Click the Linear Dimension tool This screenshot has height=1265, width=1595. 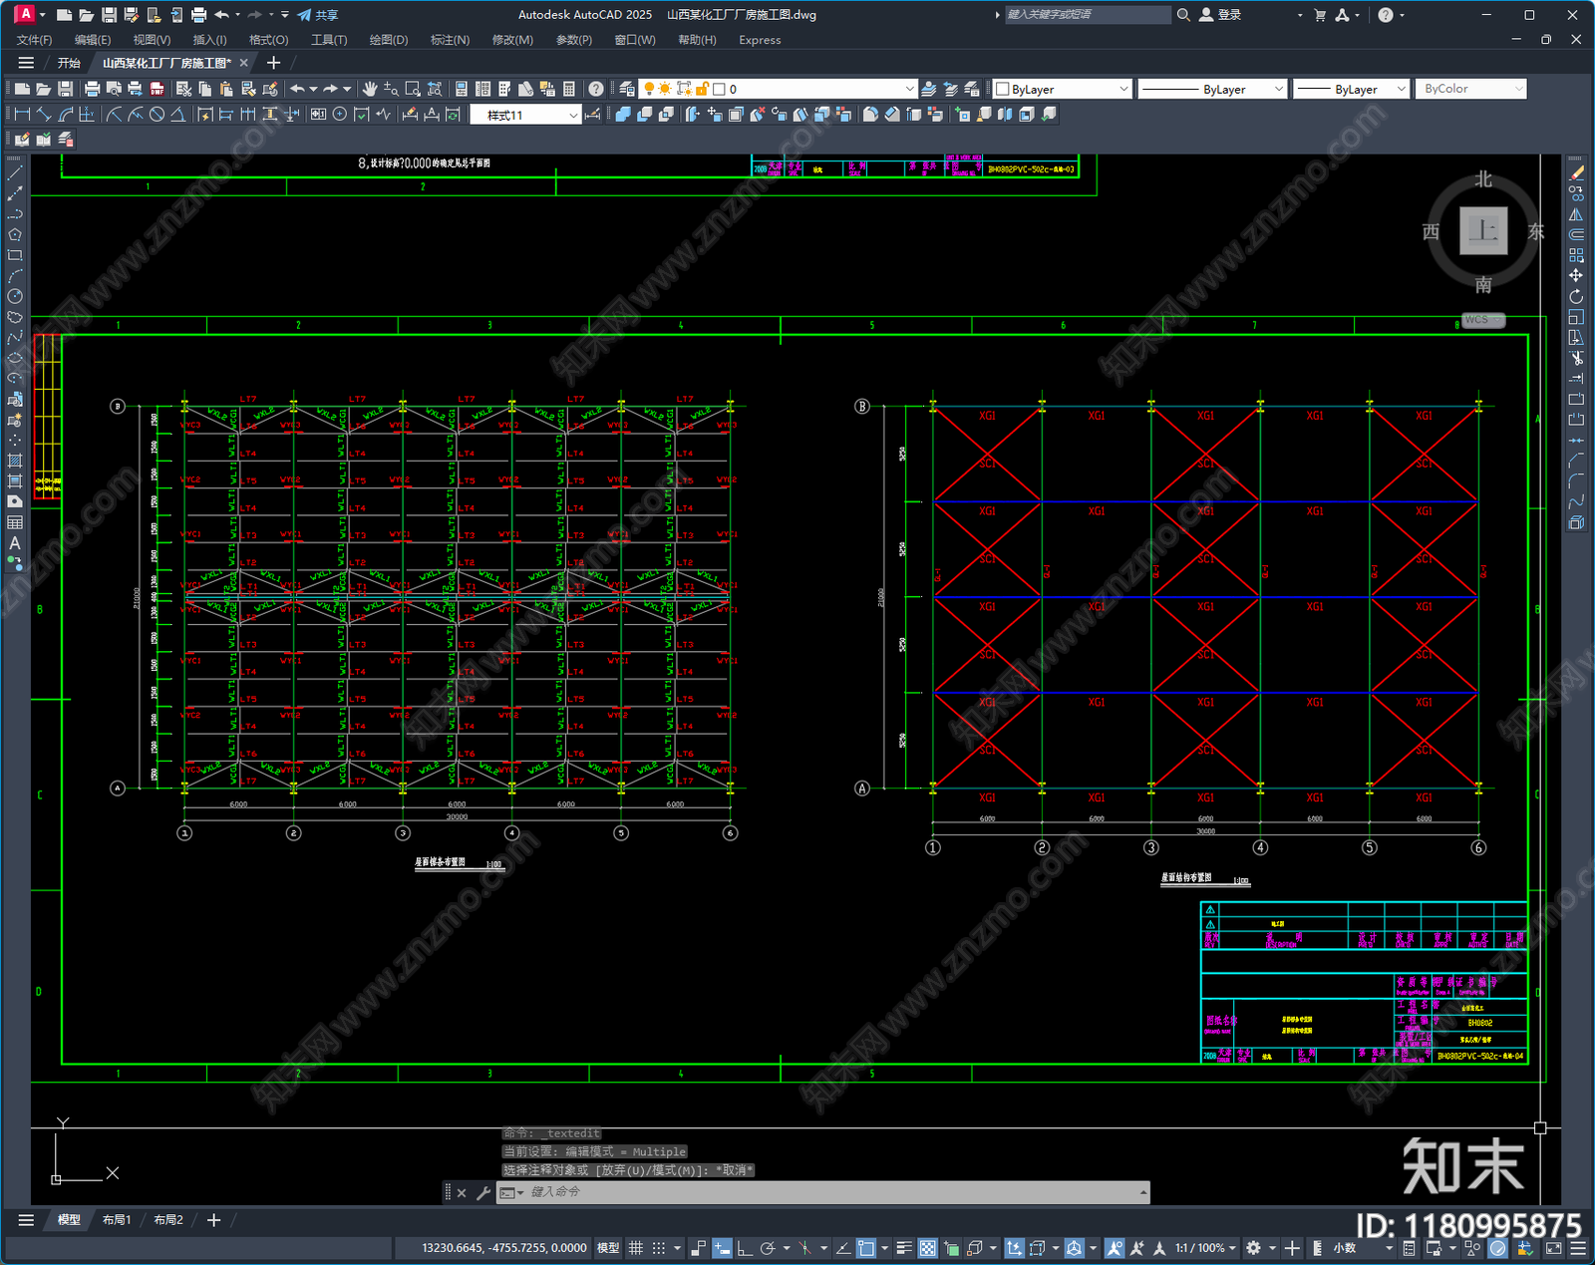(x=22, y=115)
